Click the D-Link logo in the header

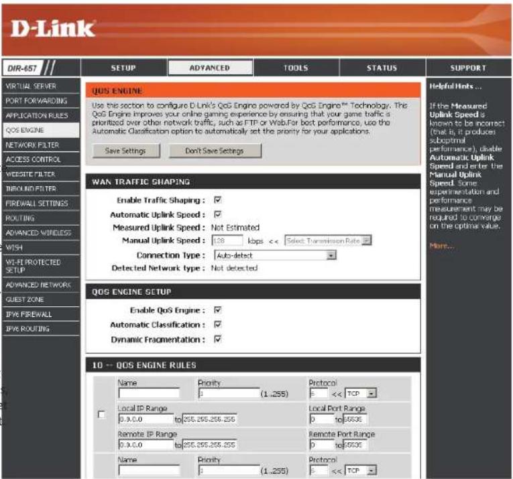tap(53, 28)
